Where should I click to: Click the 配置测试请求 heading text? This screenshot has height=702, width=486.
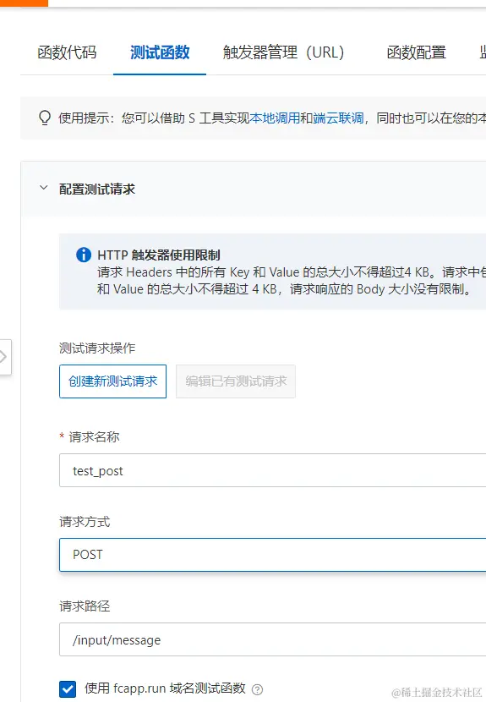(97, 189)
